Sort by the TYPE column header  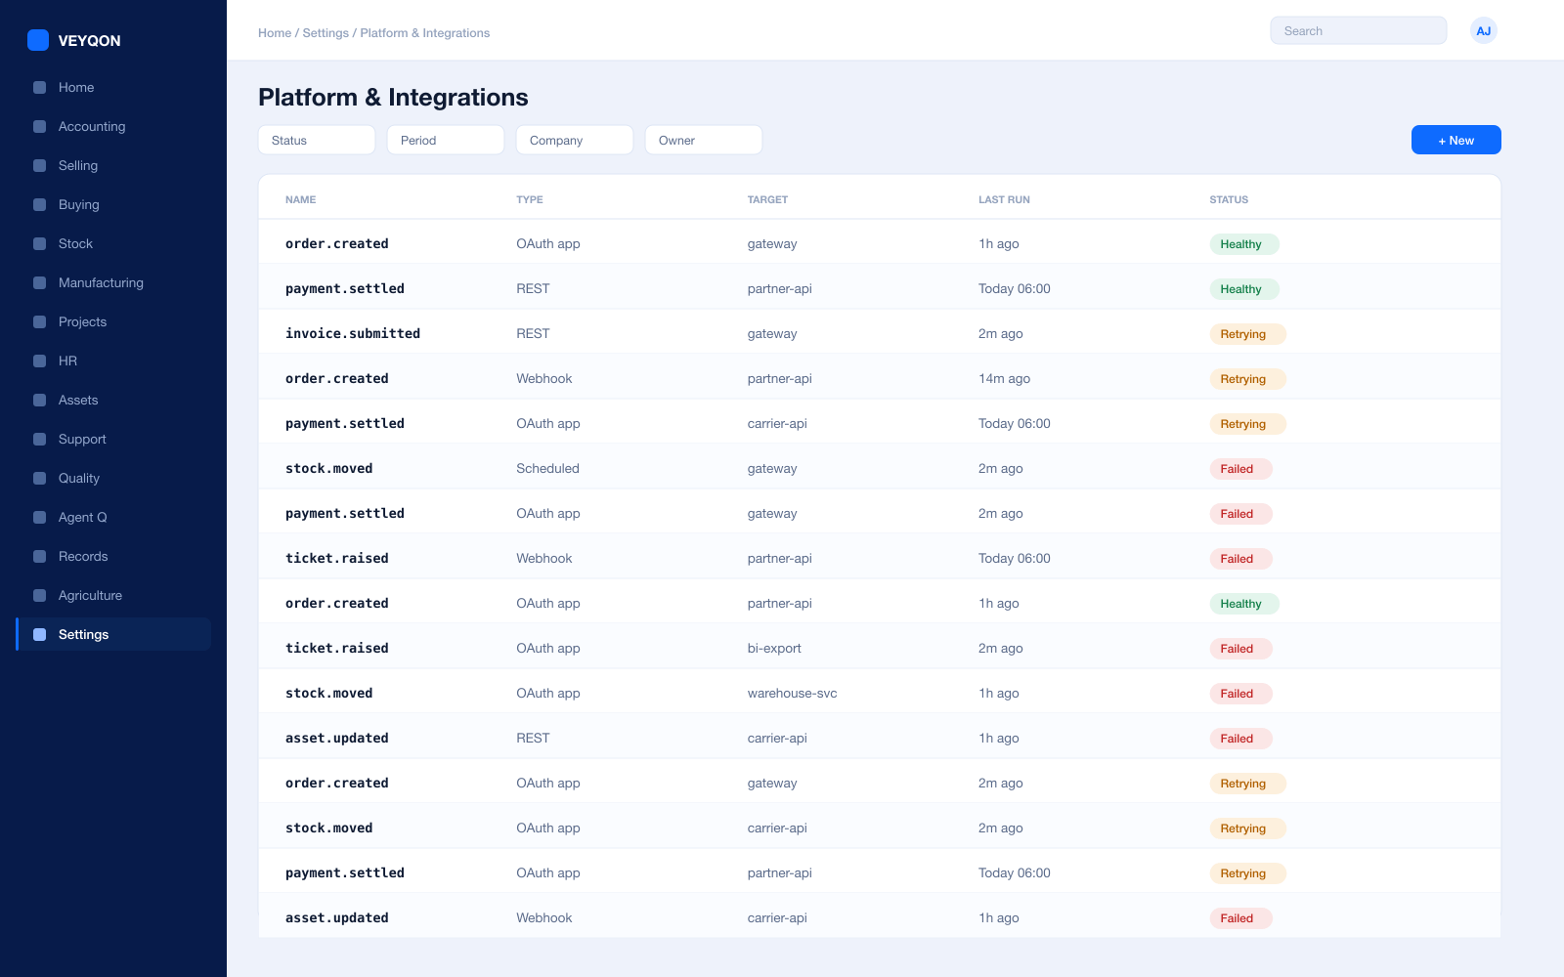click(530, 199)
